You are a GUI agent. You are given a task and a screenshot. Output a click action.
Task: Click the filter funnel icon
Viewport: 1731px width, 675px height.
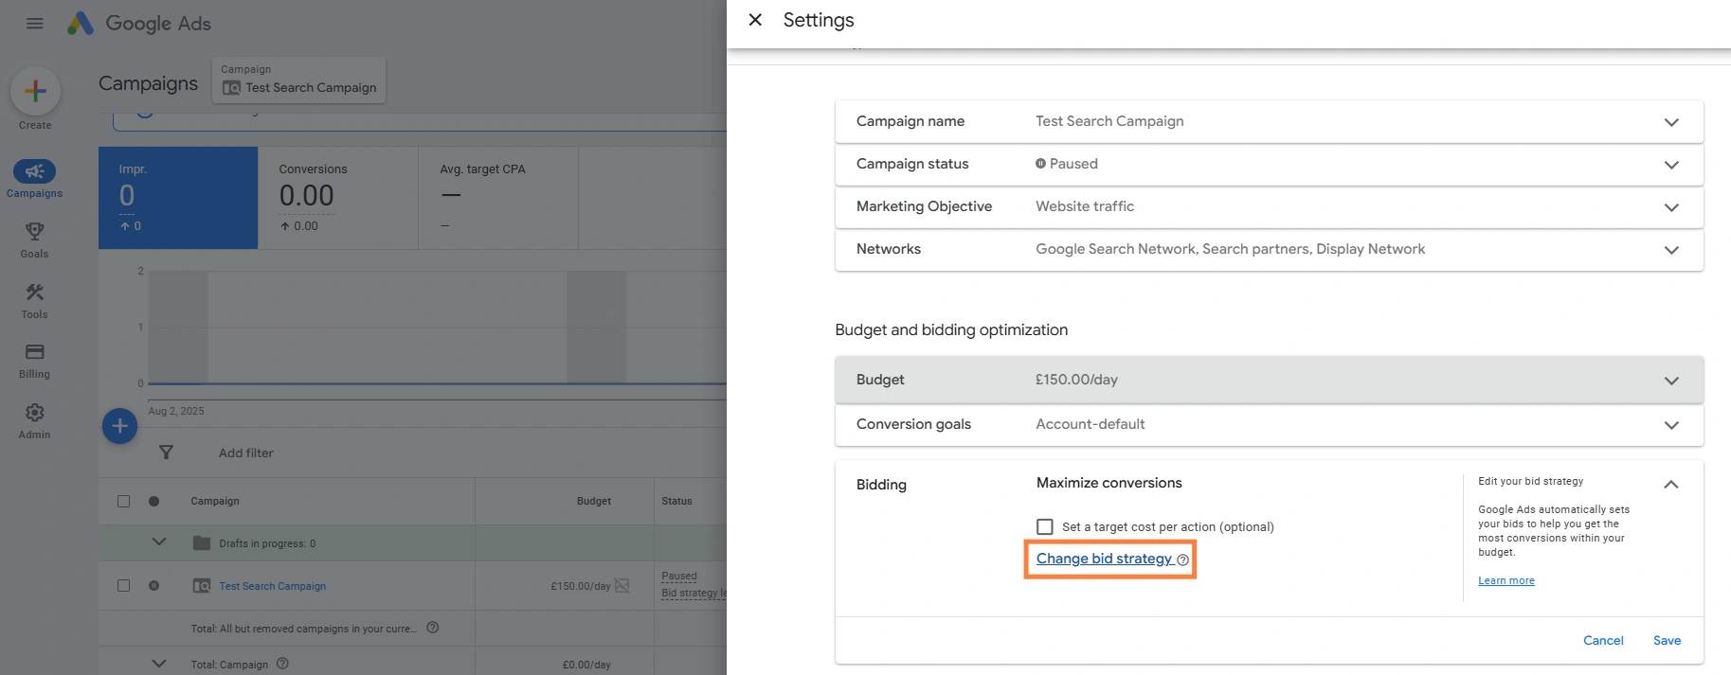pyautogui.click(x=166, y=453)
